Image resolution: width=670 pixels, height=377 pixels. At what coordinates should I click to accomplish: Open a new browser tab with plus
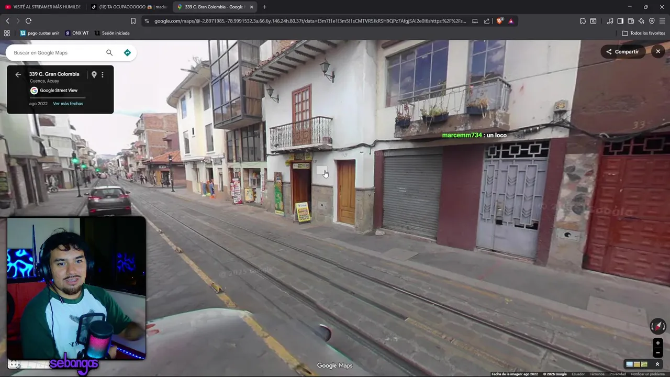264,7
